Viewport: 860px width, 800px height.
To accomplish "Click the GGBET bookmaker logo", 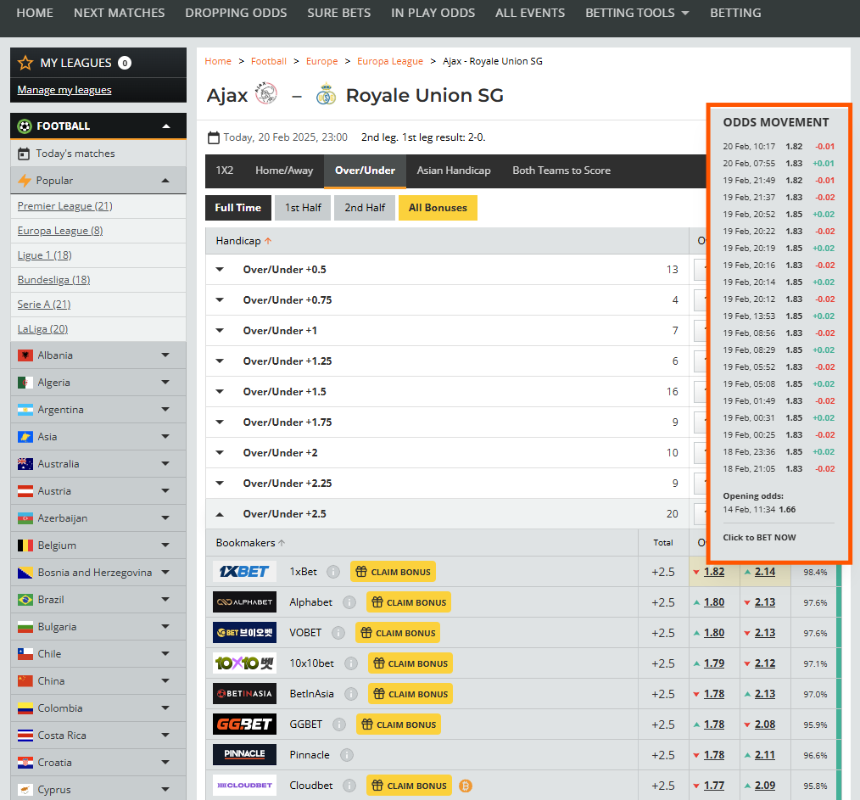I will [244, 724].
